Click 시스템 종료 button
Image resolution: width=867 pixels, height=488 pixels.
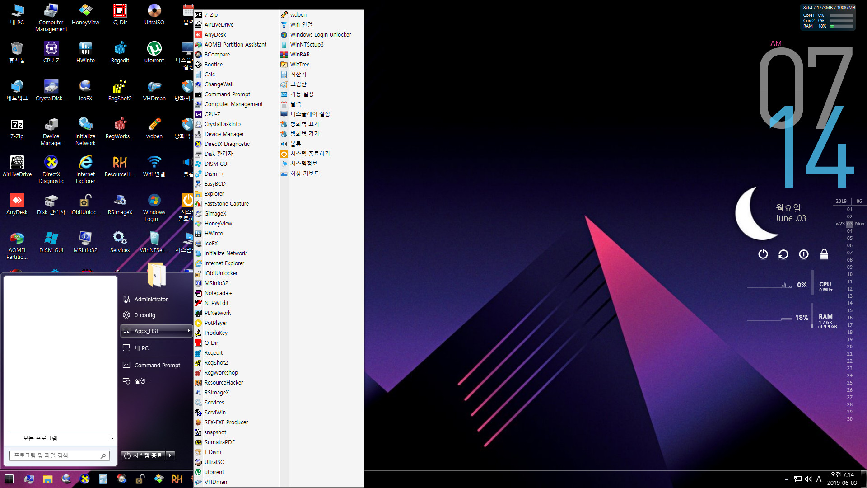tap(143, 455)
